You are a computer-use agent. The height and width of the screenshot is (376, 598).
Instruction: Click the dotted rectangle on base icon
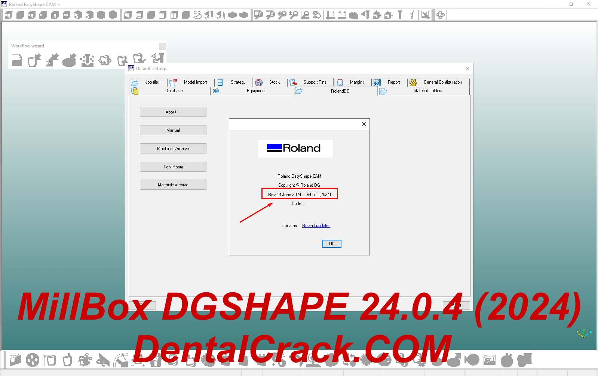pyautogui.click(x=342, y=15)
